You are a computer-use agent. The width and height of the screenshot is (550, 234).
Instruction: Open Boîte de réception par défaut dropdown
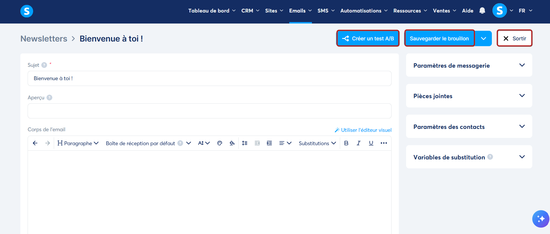[148, 143]
